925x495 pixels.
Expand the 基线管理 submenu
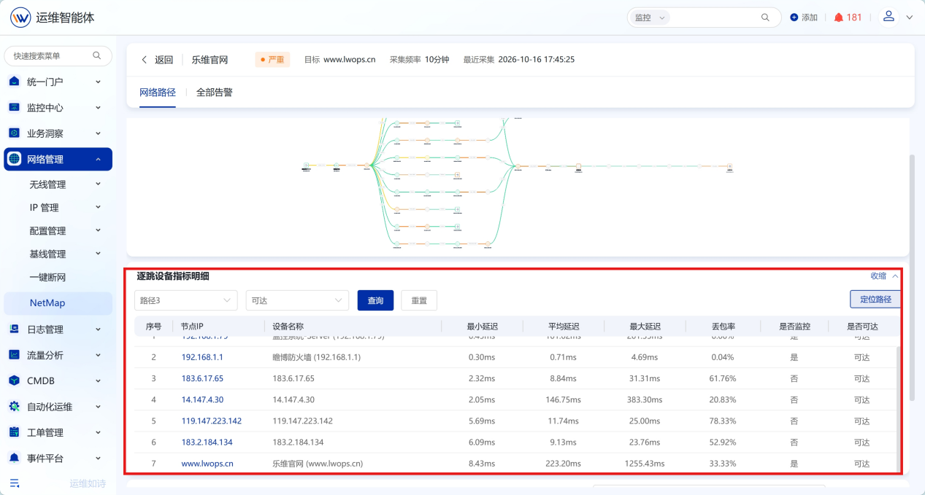pyautogui.click(x=98, y=254)
